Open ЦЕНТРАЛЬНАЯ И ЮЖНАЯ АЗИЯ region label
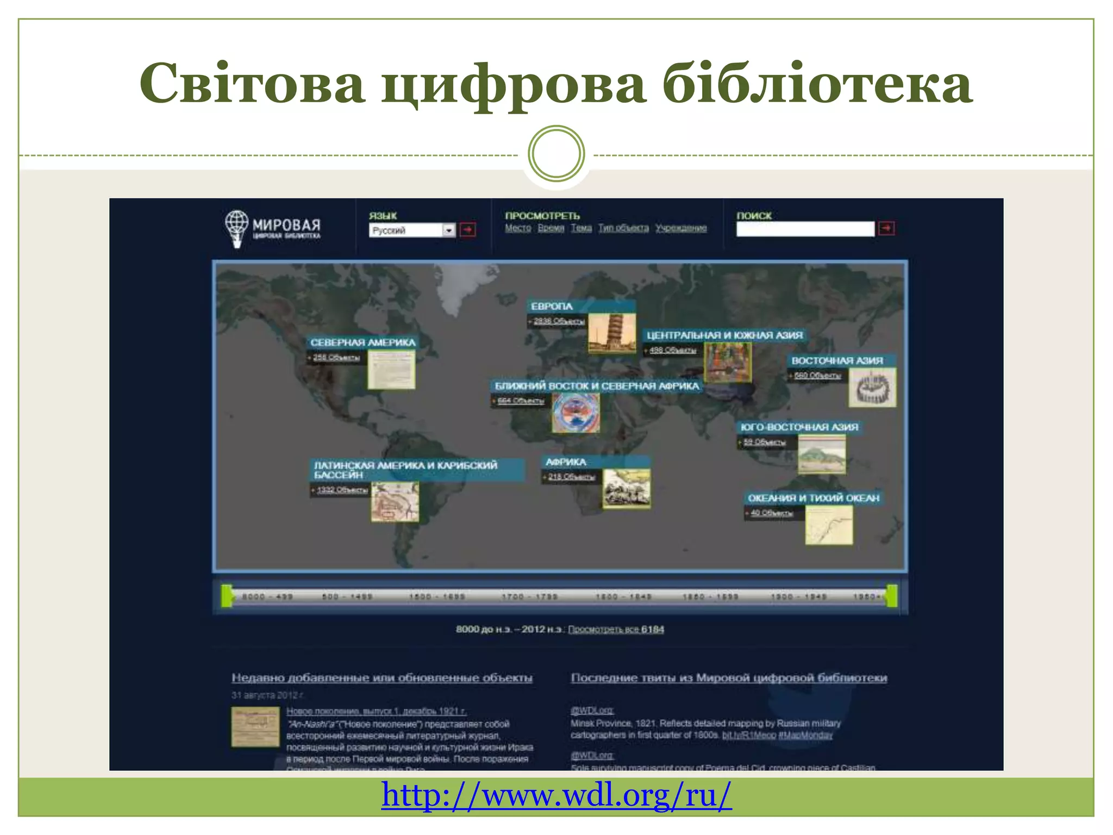This screenshot has width=1113, height=835. click(724, 335)
